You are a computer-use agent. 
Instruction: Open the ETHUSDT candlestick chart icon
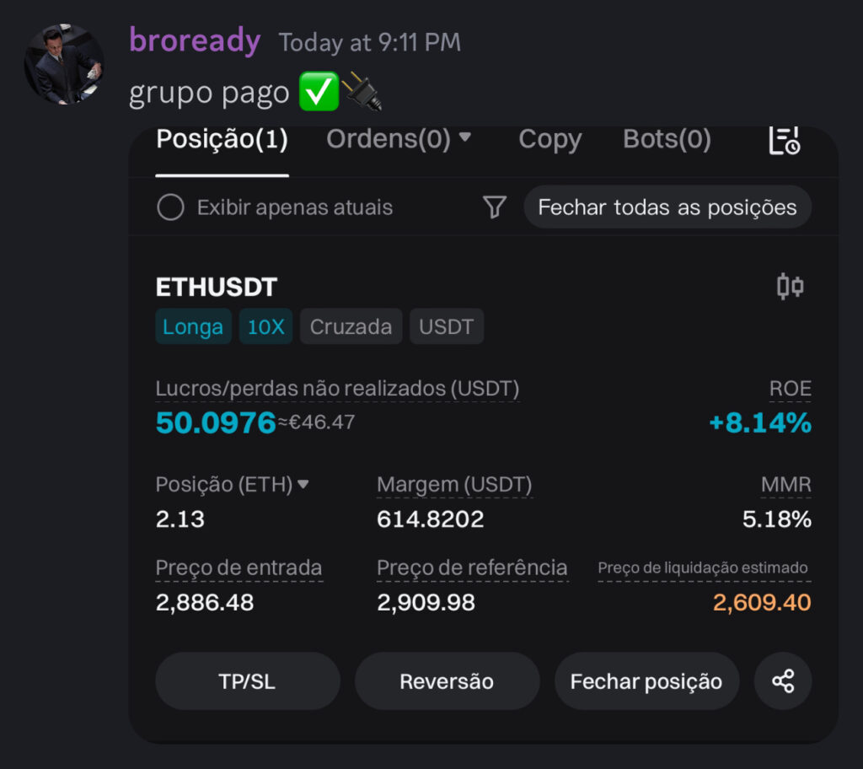[x=790, y=287]
